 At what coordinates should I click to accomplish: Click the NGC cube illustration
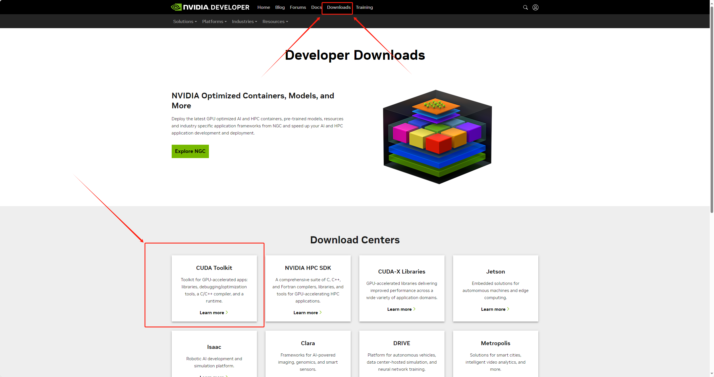pos(437,137)
